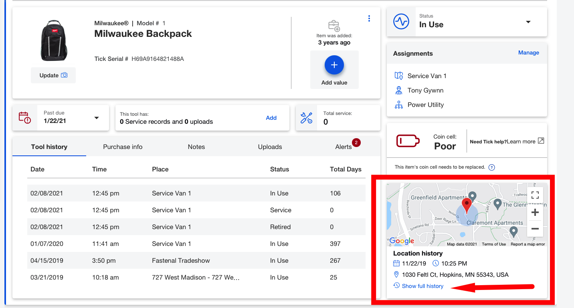Screen dimensions: 574x308
Task: Click Claremont Apartments label on map
Action: click(495, 223)
